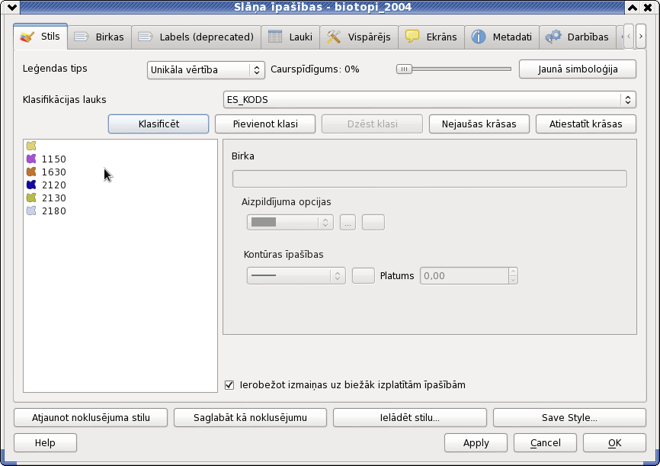Open the Leģendas tips dropdown

pyautogui.click(x=206, y=70)
